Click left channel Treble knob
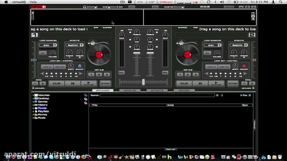The width and height of the screenshot is (287, 161). [x=137, y=31]
